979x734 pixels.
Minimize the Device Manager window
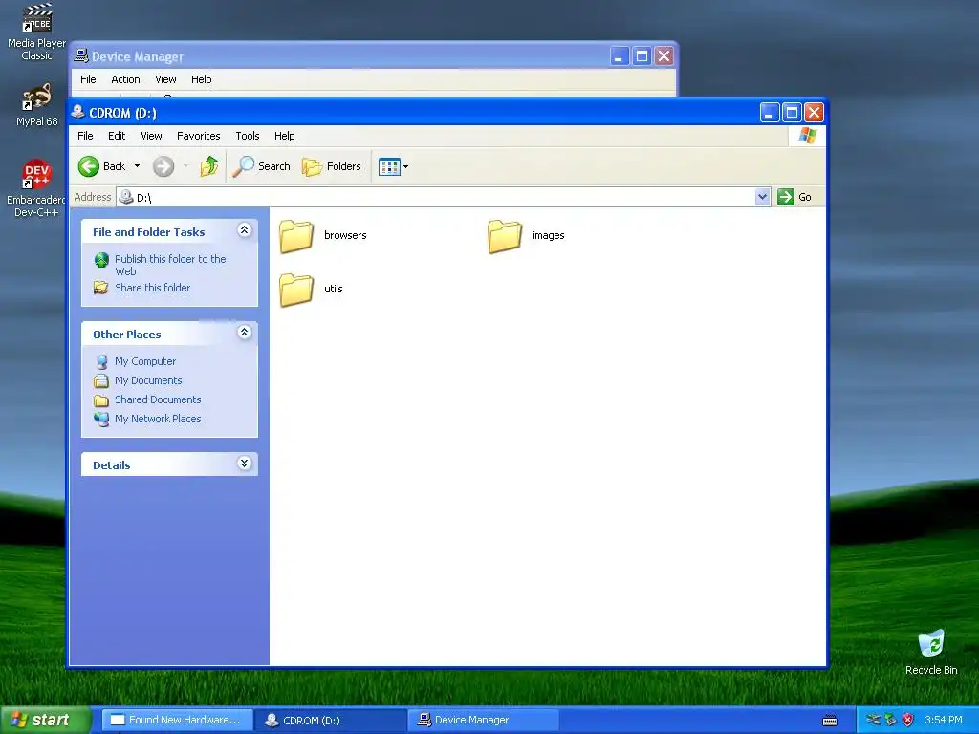[619, 56]
